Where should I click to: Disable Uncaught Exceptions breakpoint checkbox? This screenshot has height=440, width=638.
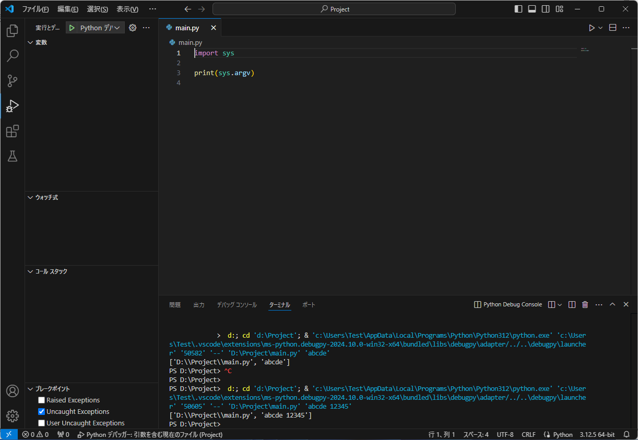[42, 411]
